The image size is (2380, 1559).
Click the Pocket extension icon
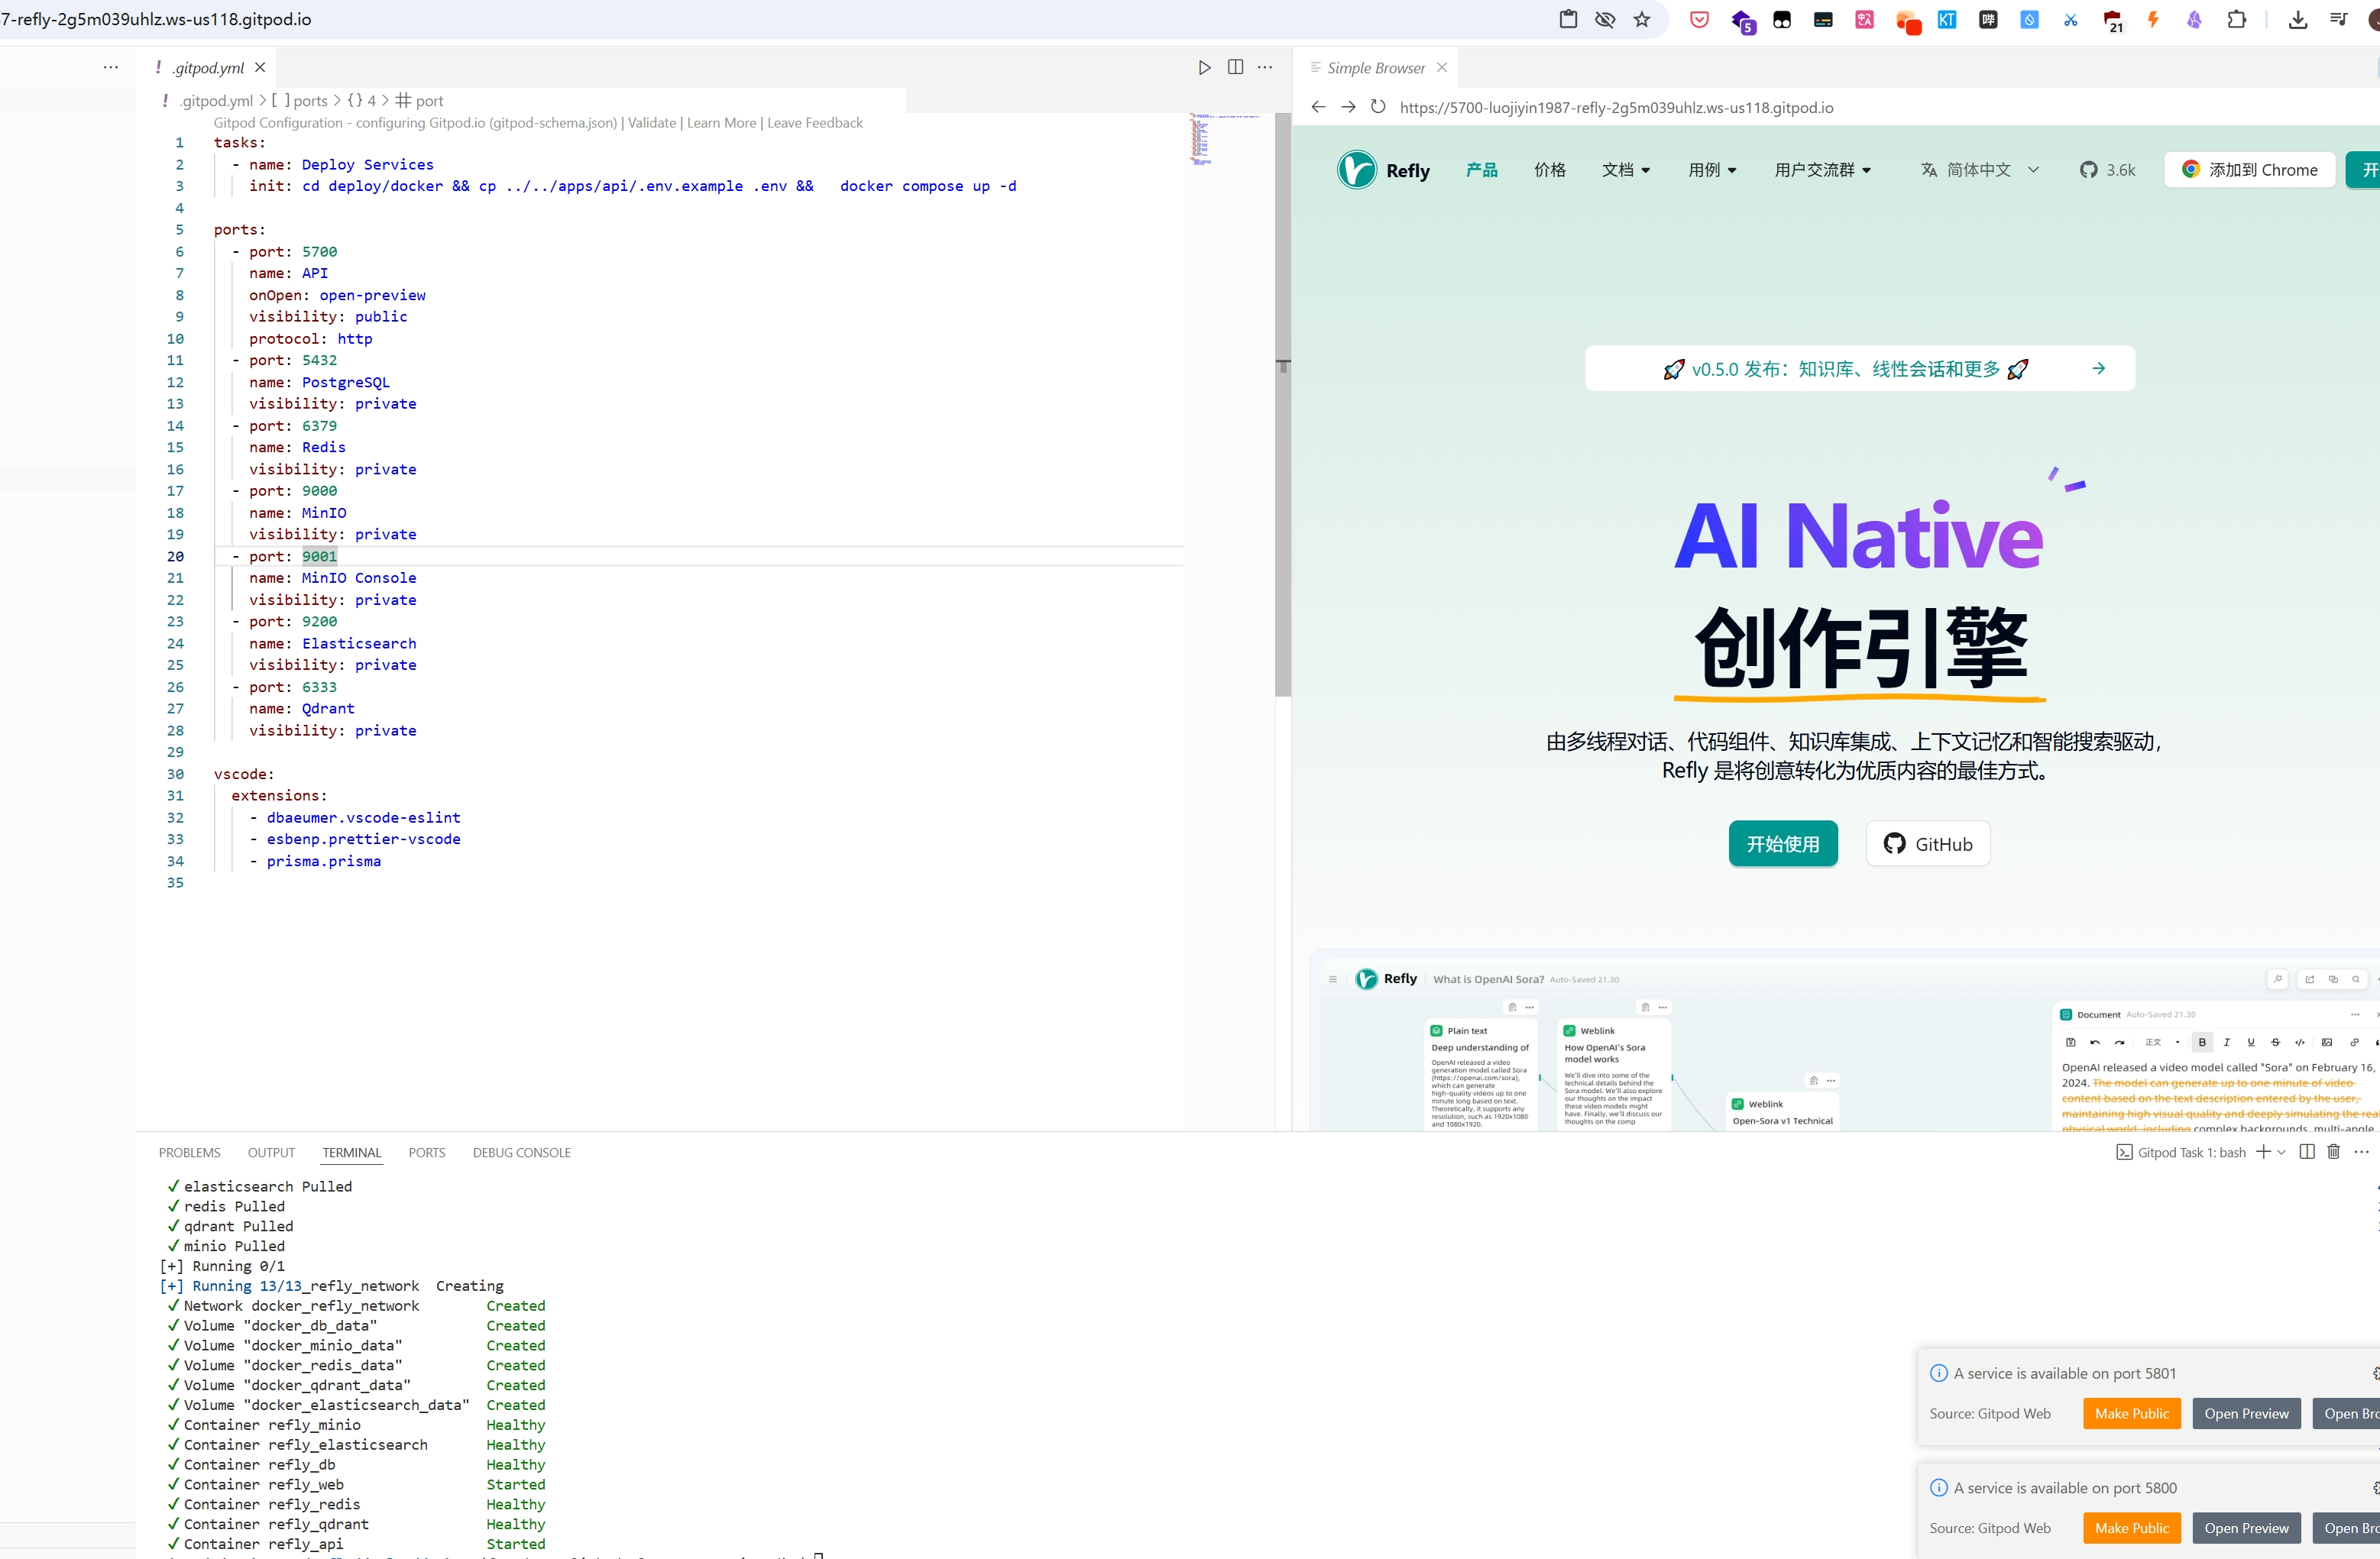pyautogui.click(x=1699, y=19)
